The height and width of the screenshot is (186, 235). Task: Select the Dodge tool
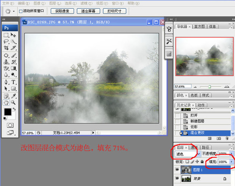tap(13, 75)
